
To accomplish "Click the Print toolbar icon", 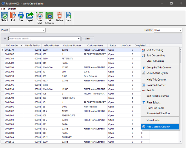I will [x=21, y=17].
